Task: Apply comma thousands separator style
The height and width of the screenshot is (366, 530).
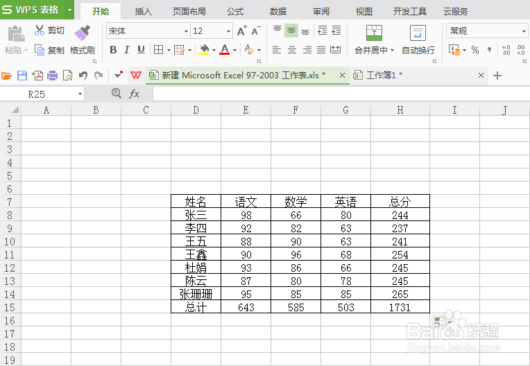Action: (489, 51)
